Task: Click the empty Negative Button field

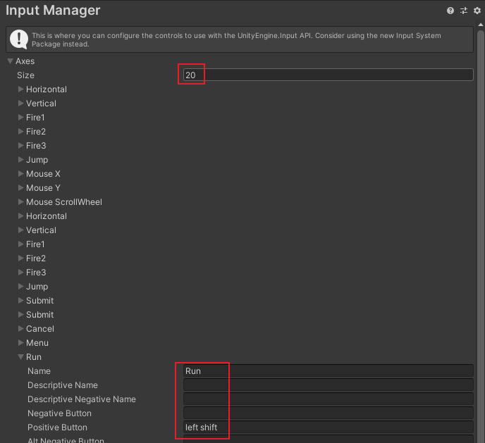Action: pos(329,413)
